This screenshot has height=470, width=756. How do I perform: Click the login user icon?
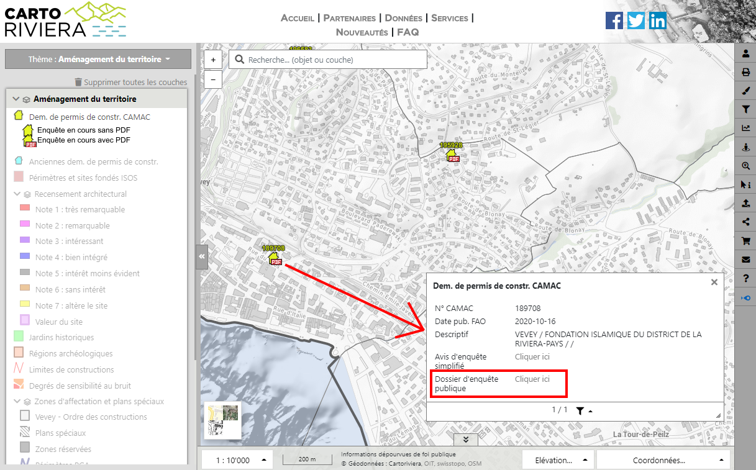746,54
